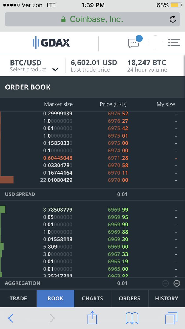Tap the Market size column header
The image size is (185, 329).
58,104
